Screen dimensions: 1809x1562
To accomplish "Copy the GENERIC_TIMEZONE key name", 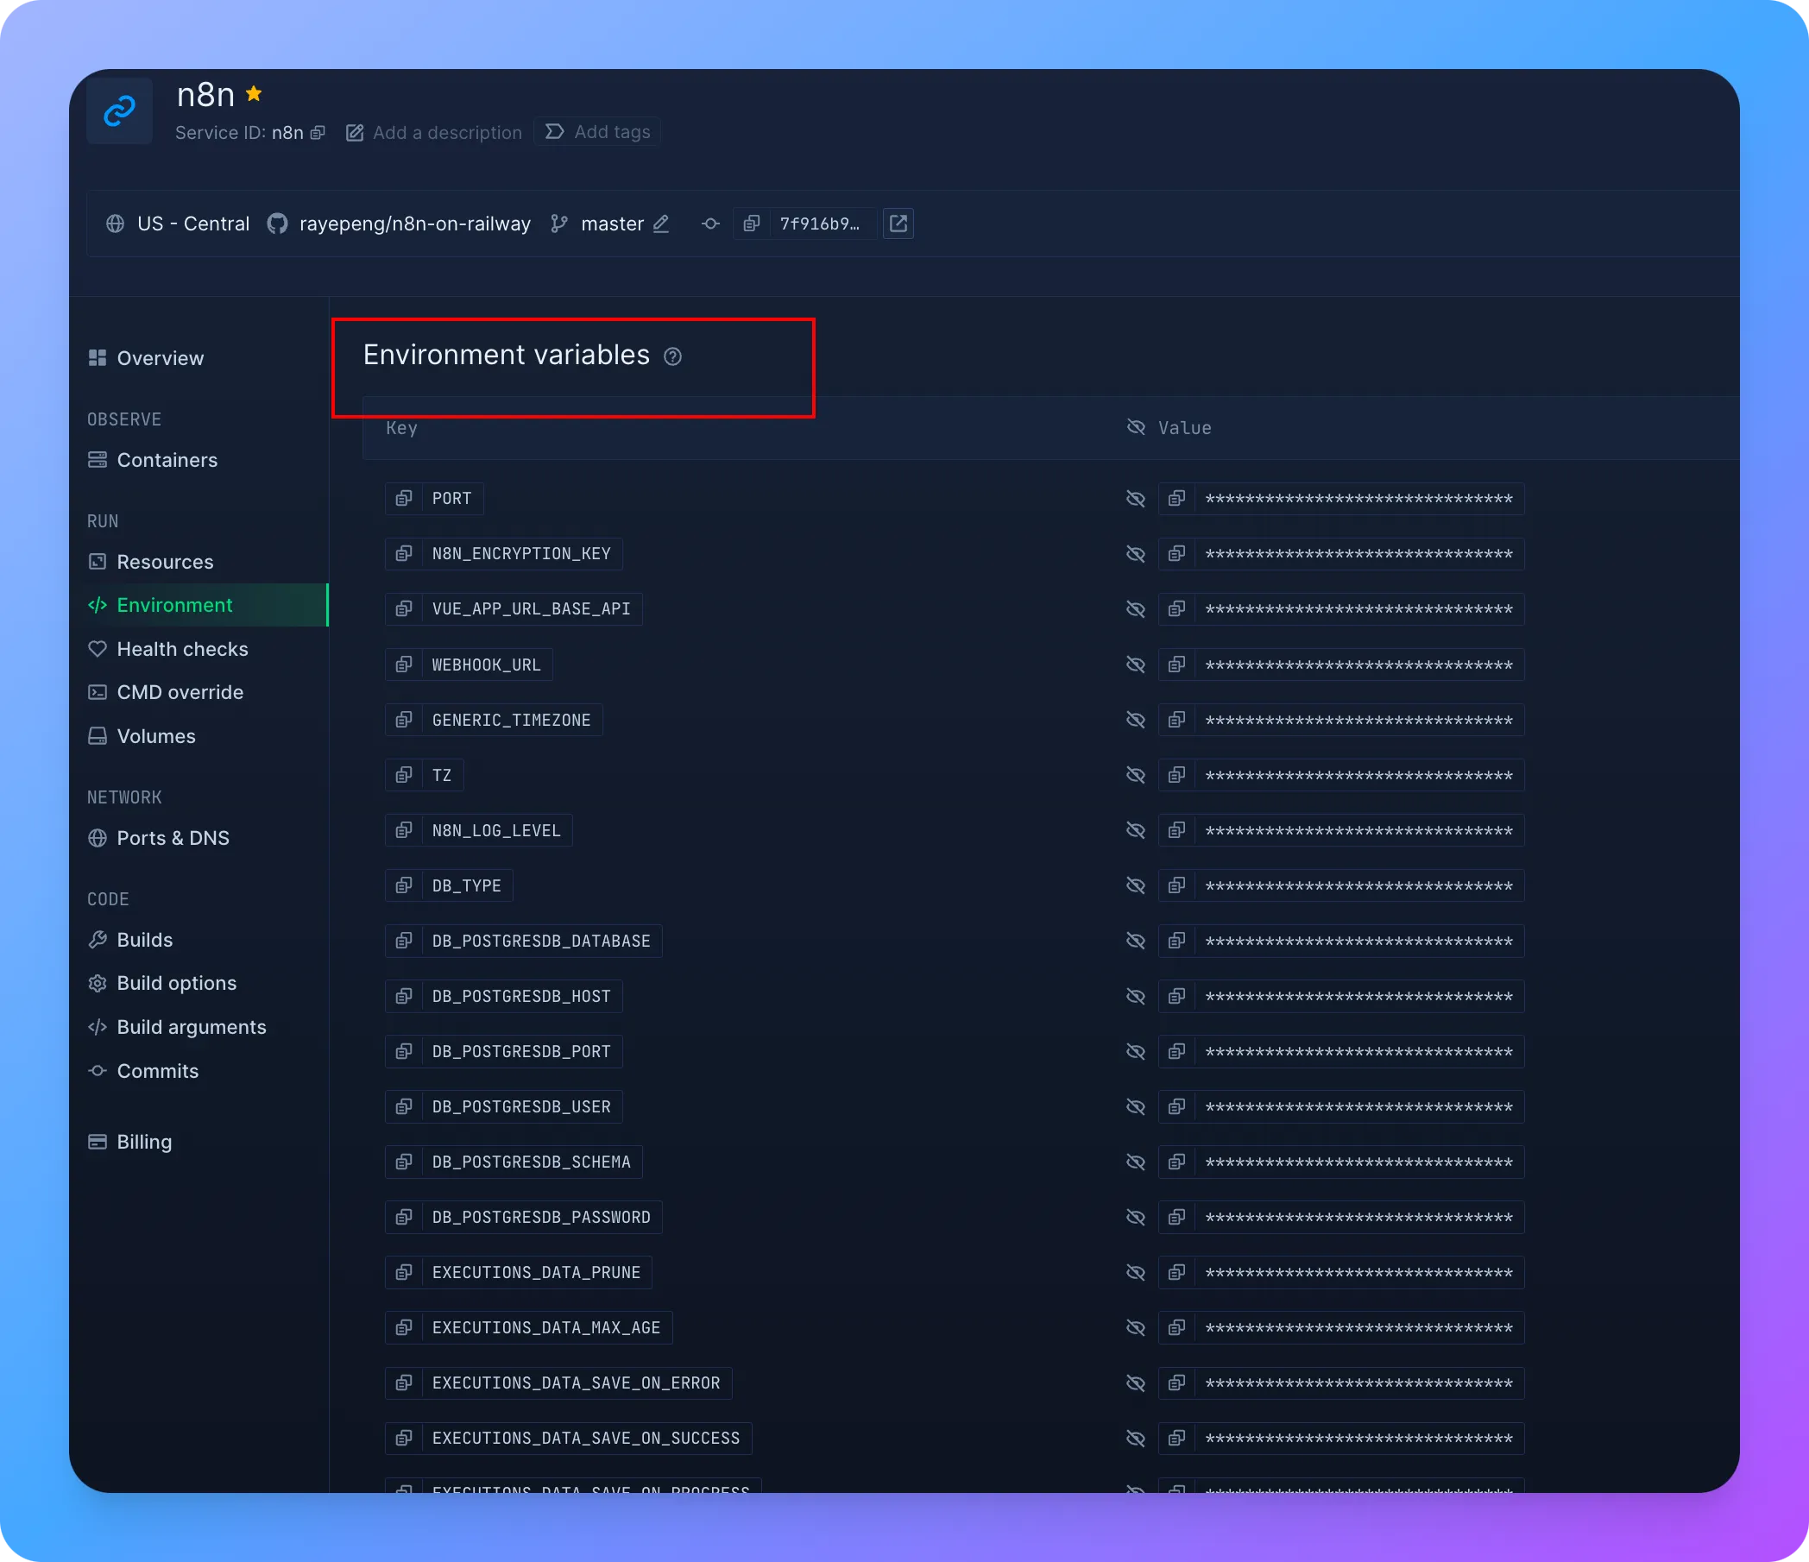I will pyautogui.click(x=403, y=720).
